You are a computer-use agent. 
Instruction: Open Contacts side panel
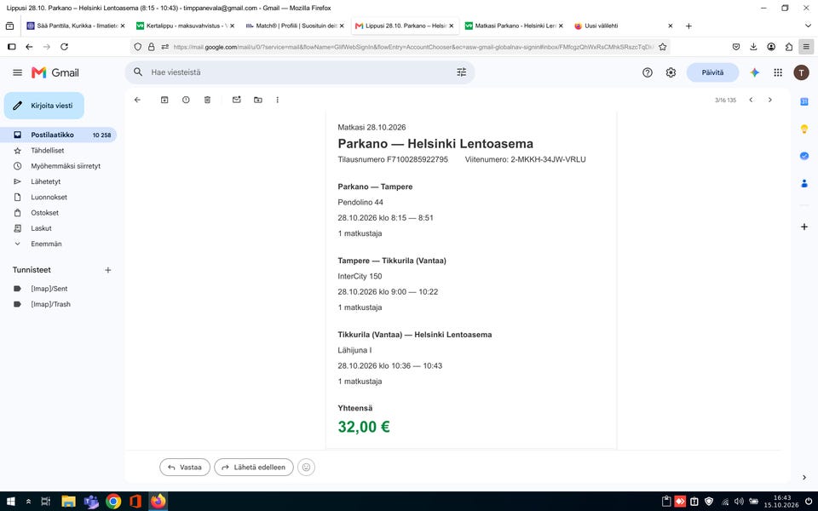pos(804,183)
